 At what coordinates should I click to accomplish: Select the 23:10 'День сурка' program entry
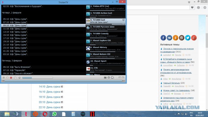tap(43, 48)
